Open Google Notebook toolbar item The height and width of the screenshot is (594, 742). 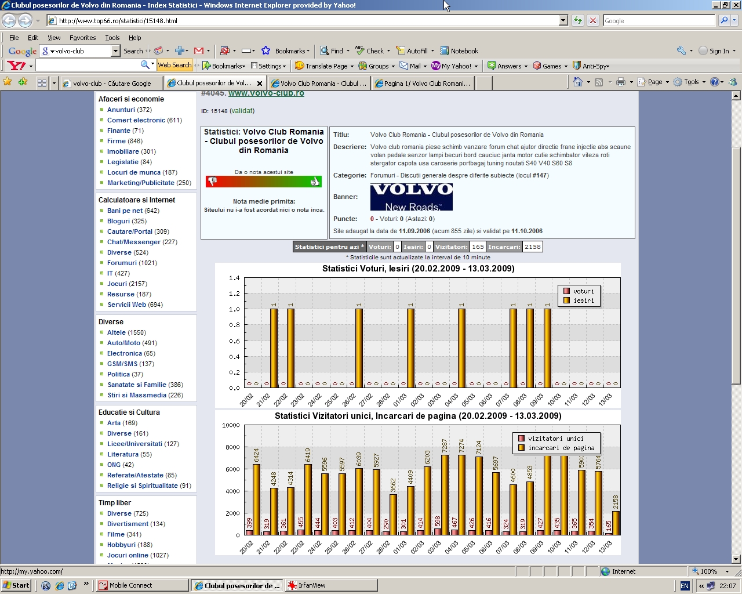tap(459, 51)
